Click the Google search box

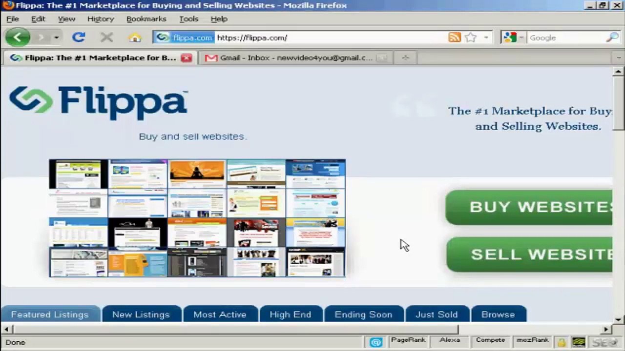tap(565, 38)
